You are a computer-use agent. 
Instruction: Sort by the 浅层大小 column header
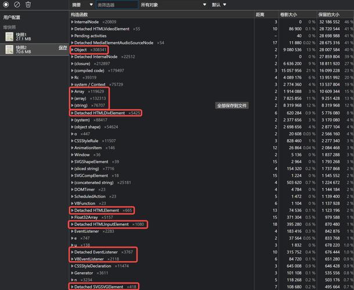(288, 14)
